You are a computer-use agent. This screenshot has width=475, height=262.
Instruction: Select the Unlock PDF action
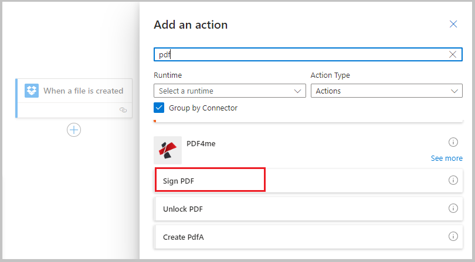coord(183,209)
